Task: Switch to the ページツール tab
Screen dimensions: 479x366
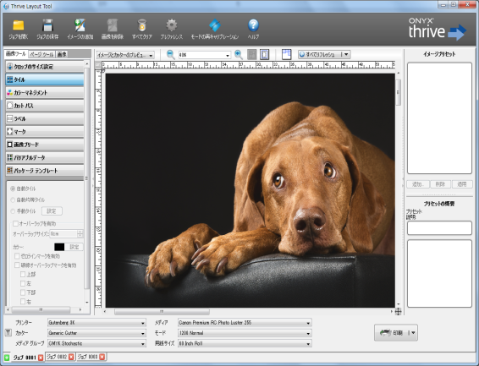Action: [x=41, y=54]
